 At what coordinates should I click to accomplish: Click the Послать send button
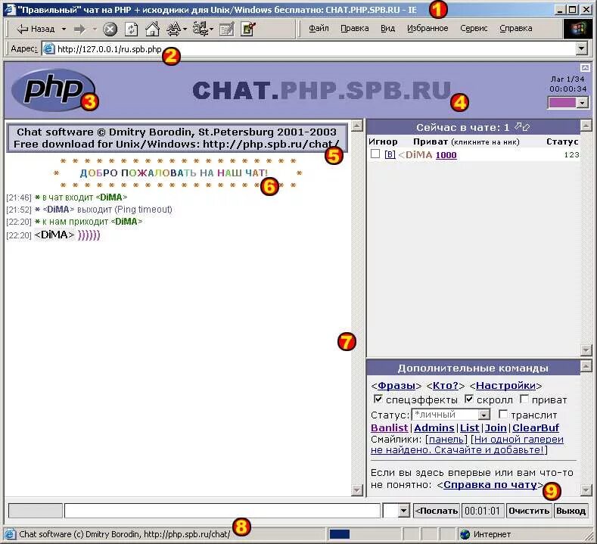437,511
